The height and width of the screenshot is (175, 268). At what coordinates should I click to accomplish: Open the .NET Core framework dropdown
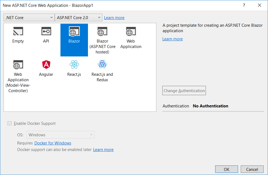point(29,17)
